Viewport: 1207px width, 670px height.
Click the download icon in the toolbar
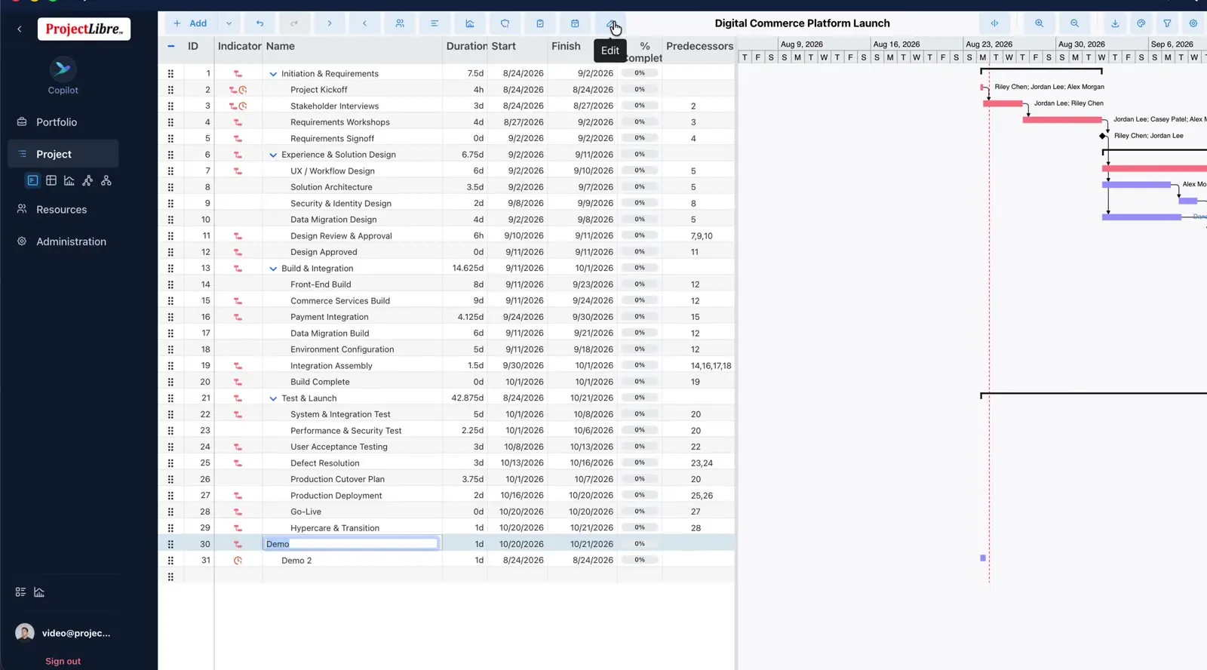tap(1115, 23)
